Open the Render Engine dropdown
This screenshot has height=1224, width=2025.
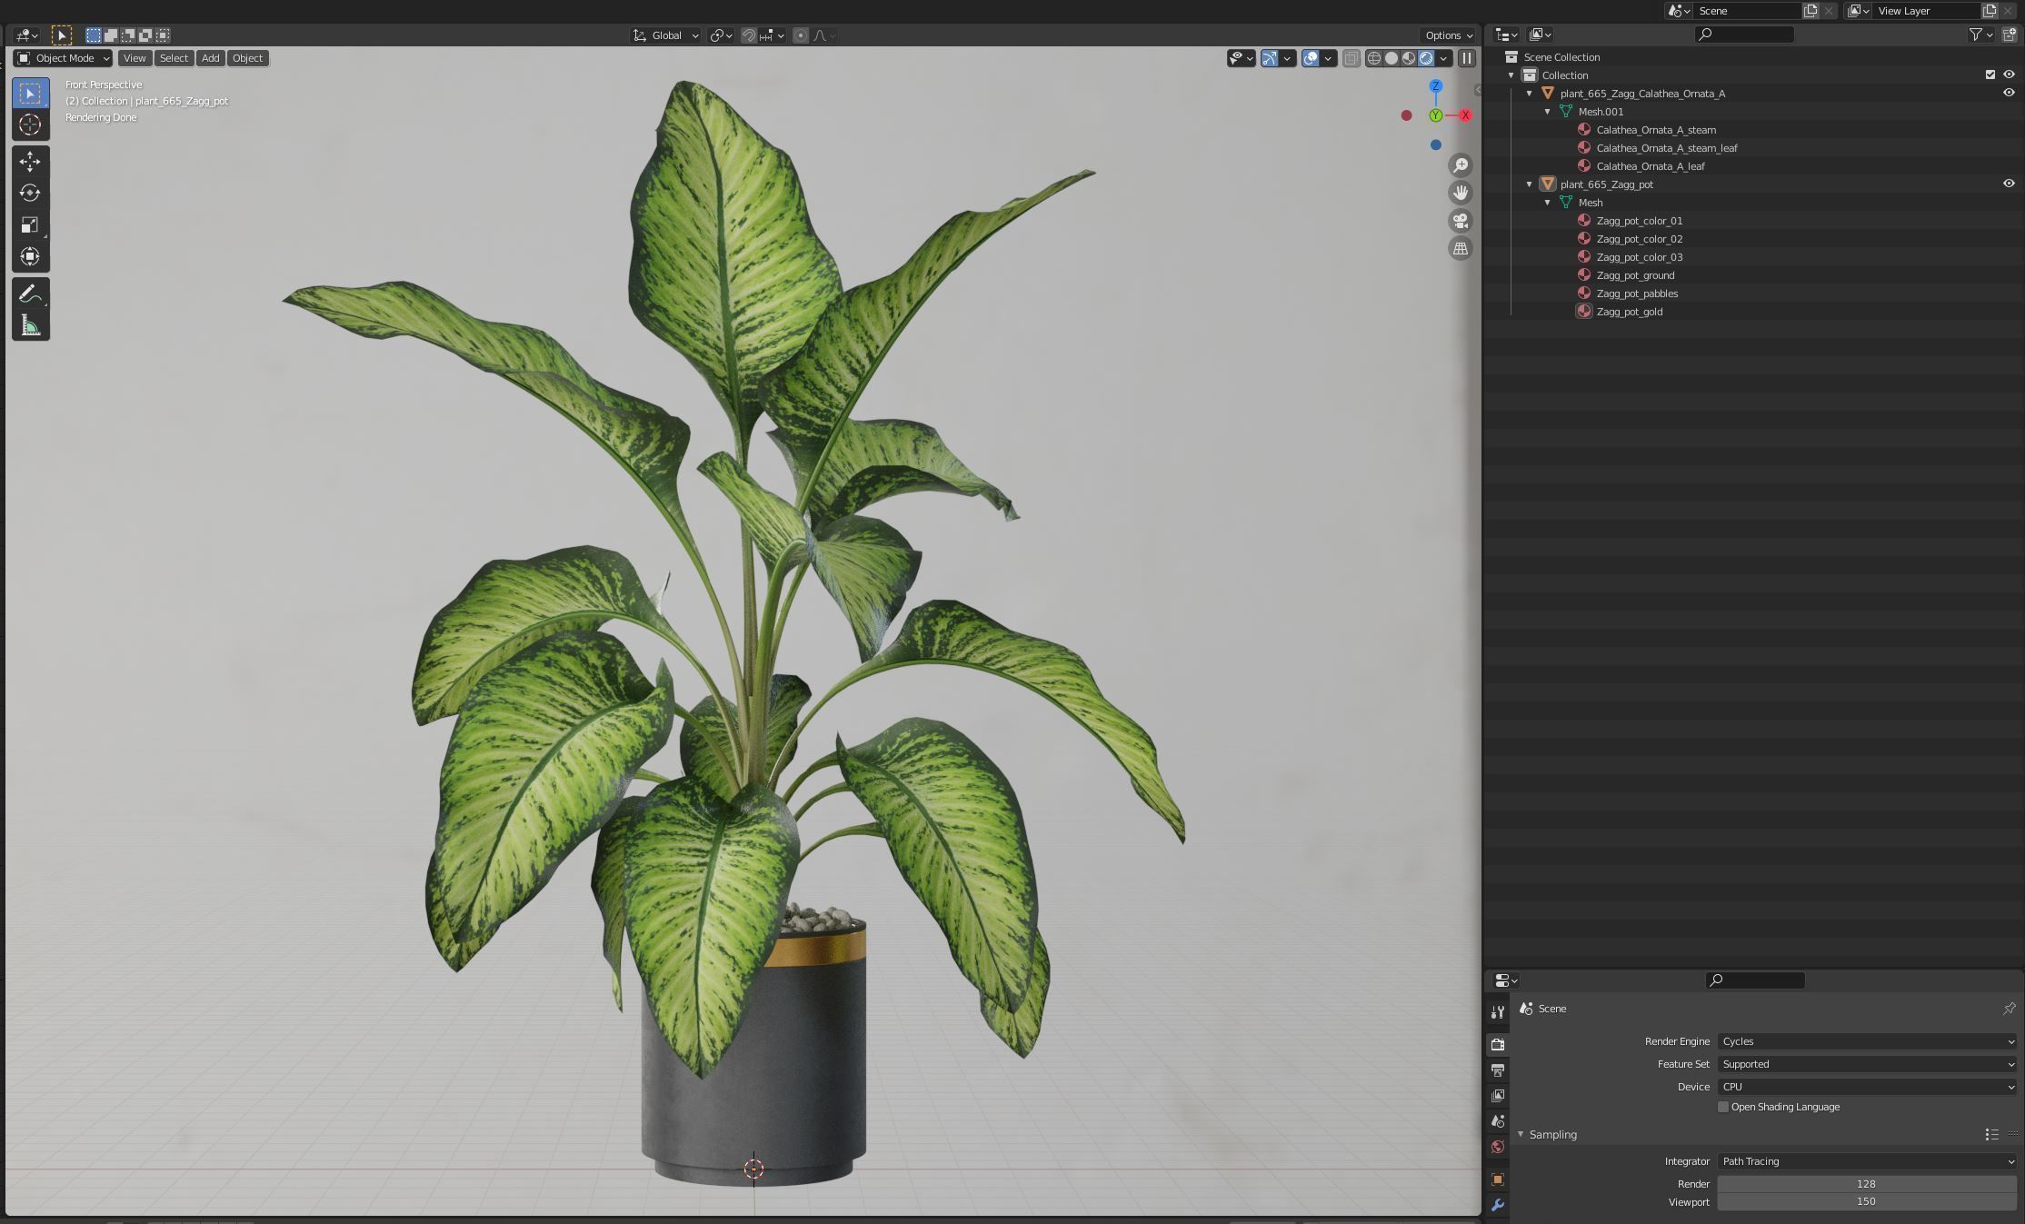coord(1865,1041)
